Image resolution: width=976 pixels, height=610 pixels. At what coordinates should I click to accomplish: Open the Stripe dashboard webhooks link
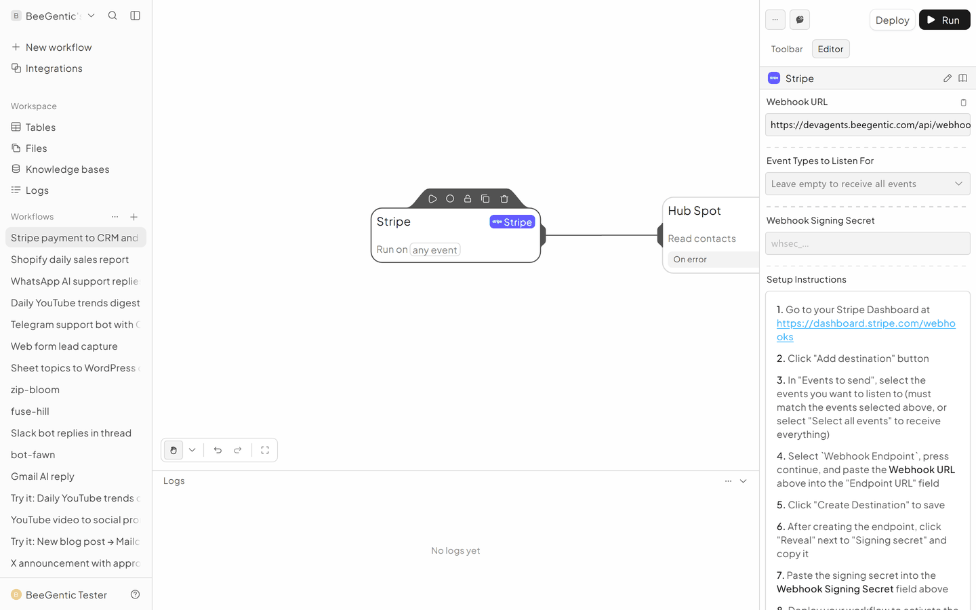click(866, 330)
